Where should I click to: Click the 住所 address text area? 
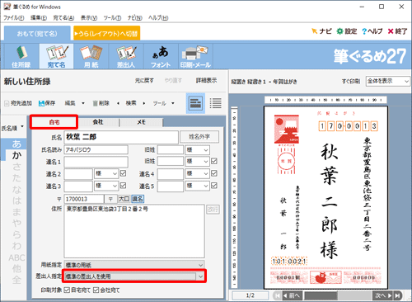pyautogui.click(x=134, y=231)
